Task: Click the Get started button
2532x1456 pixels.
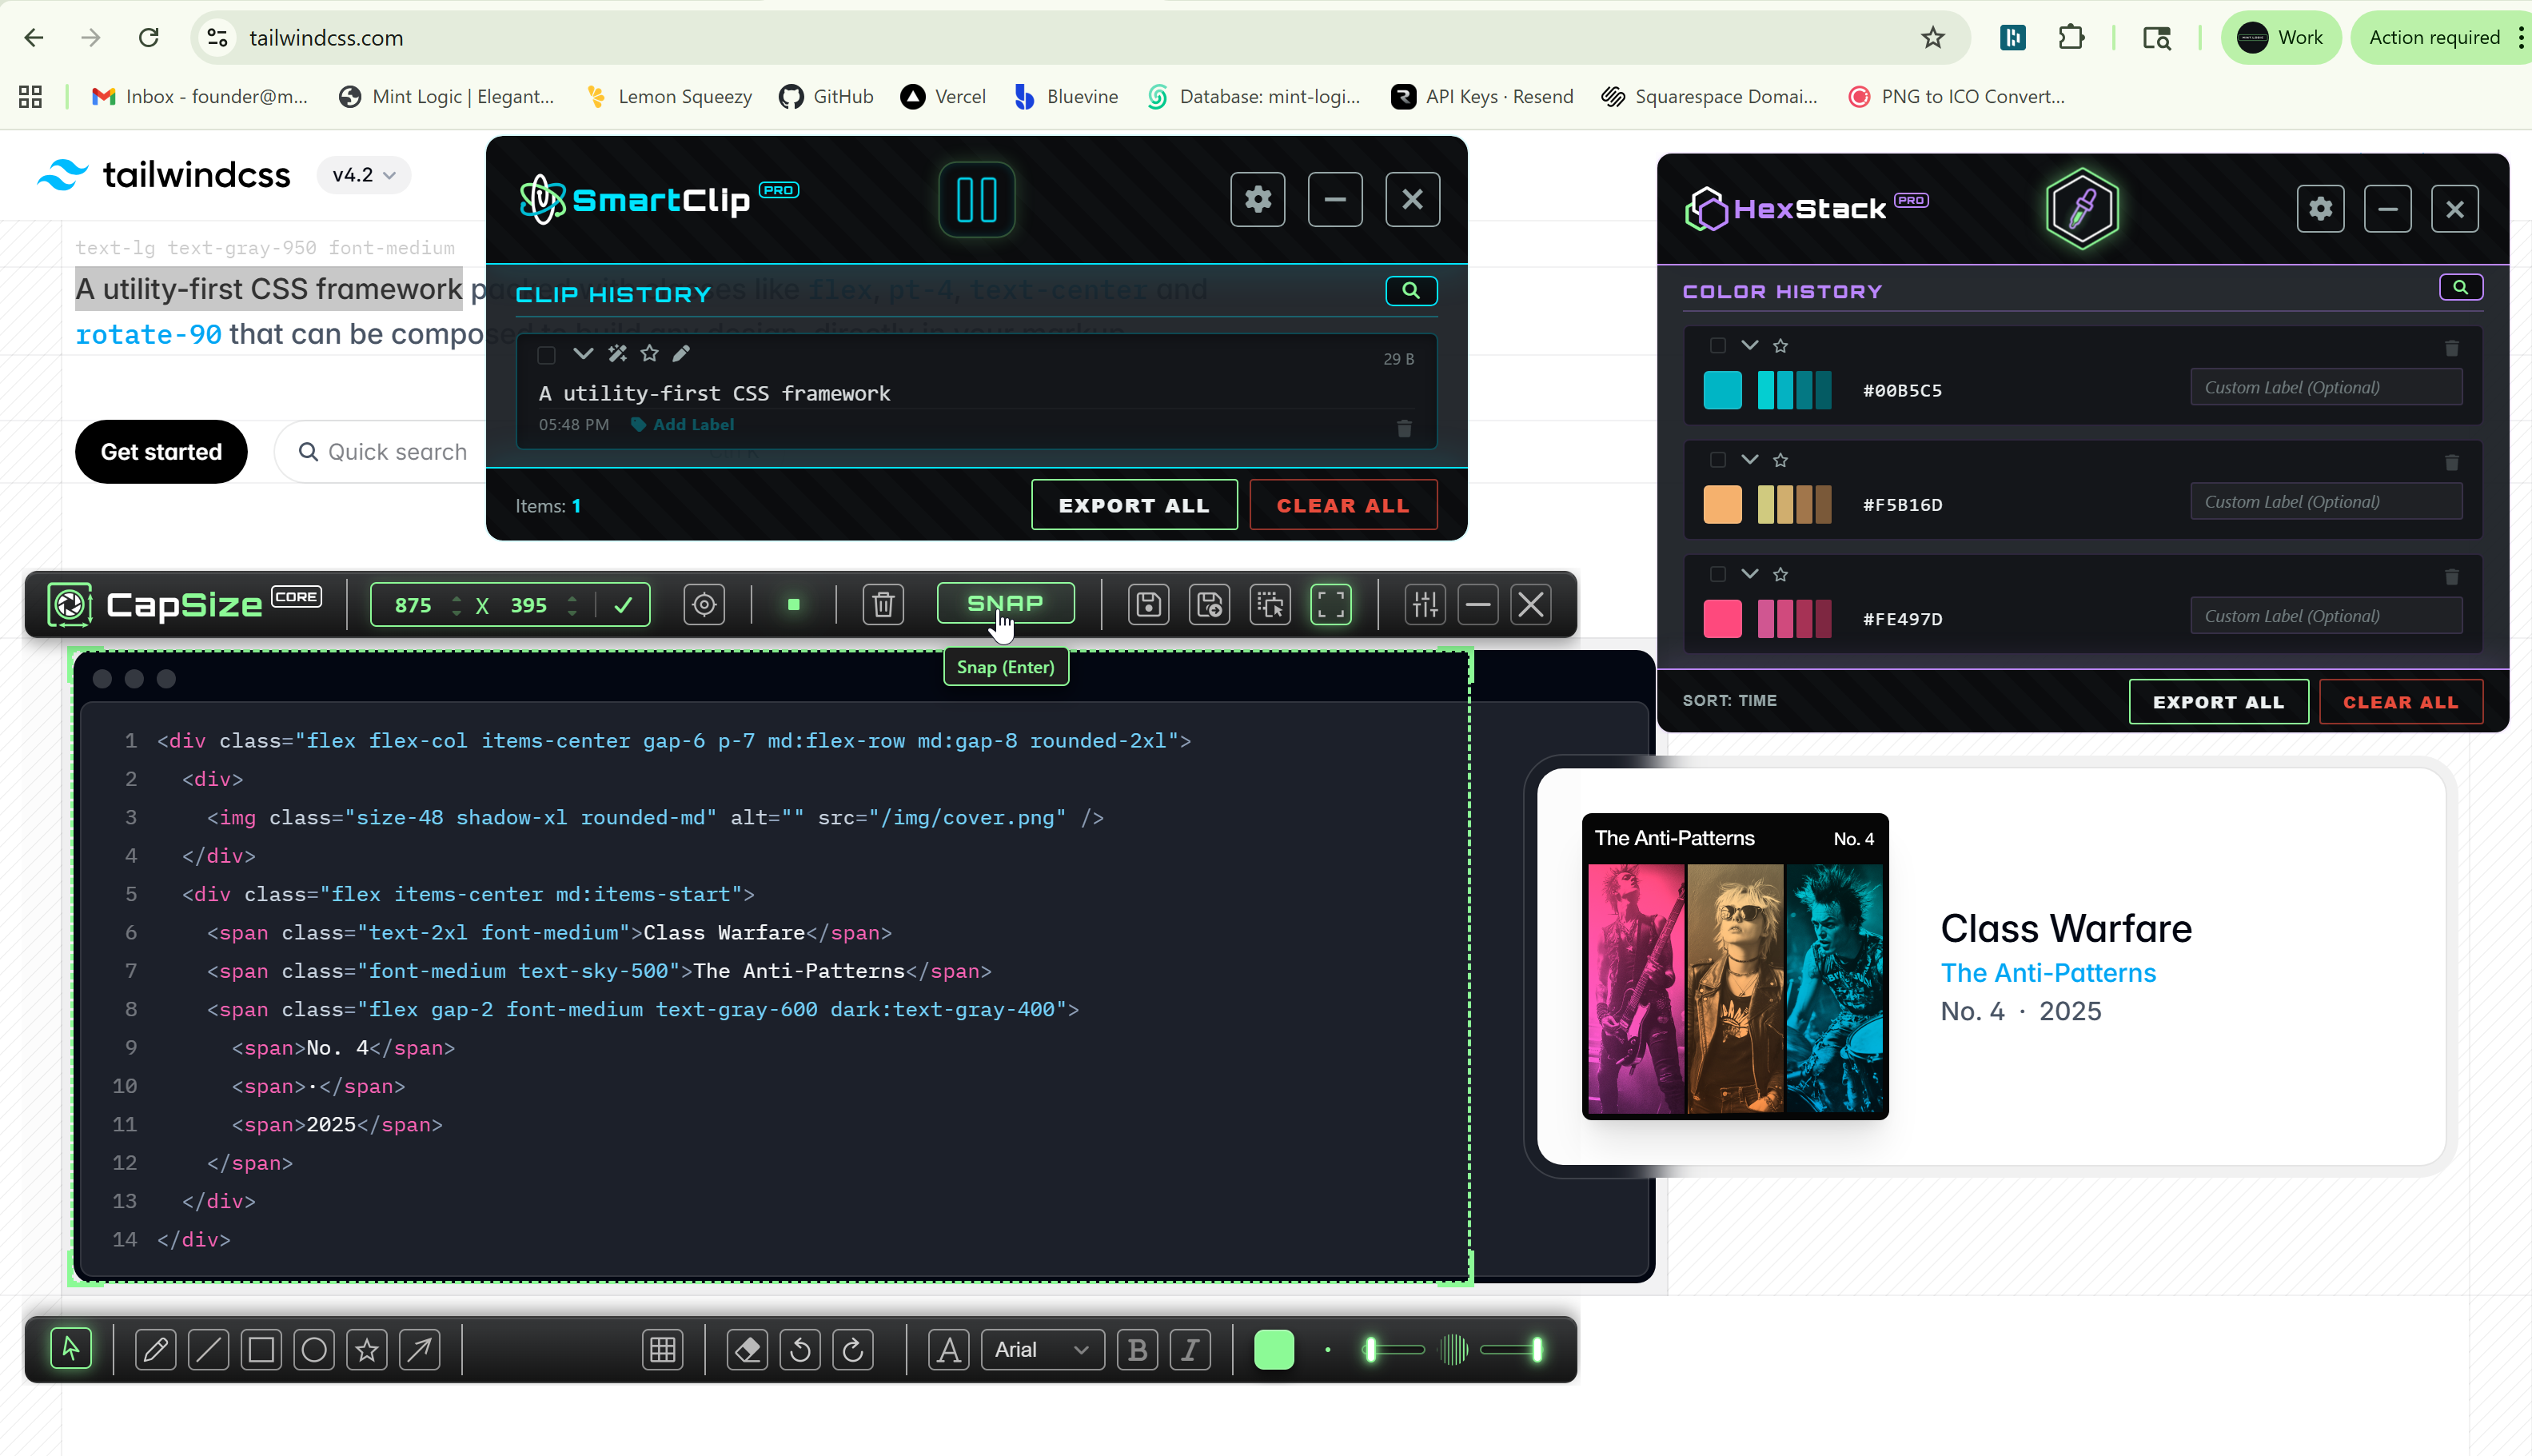Action: click(160, 452)
